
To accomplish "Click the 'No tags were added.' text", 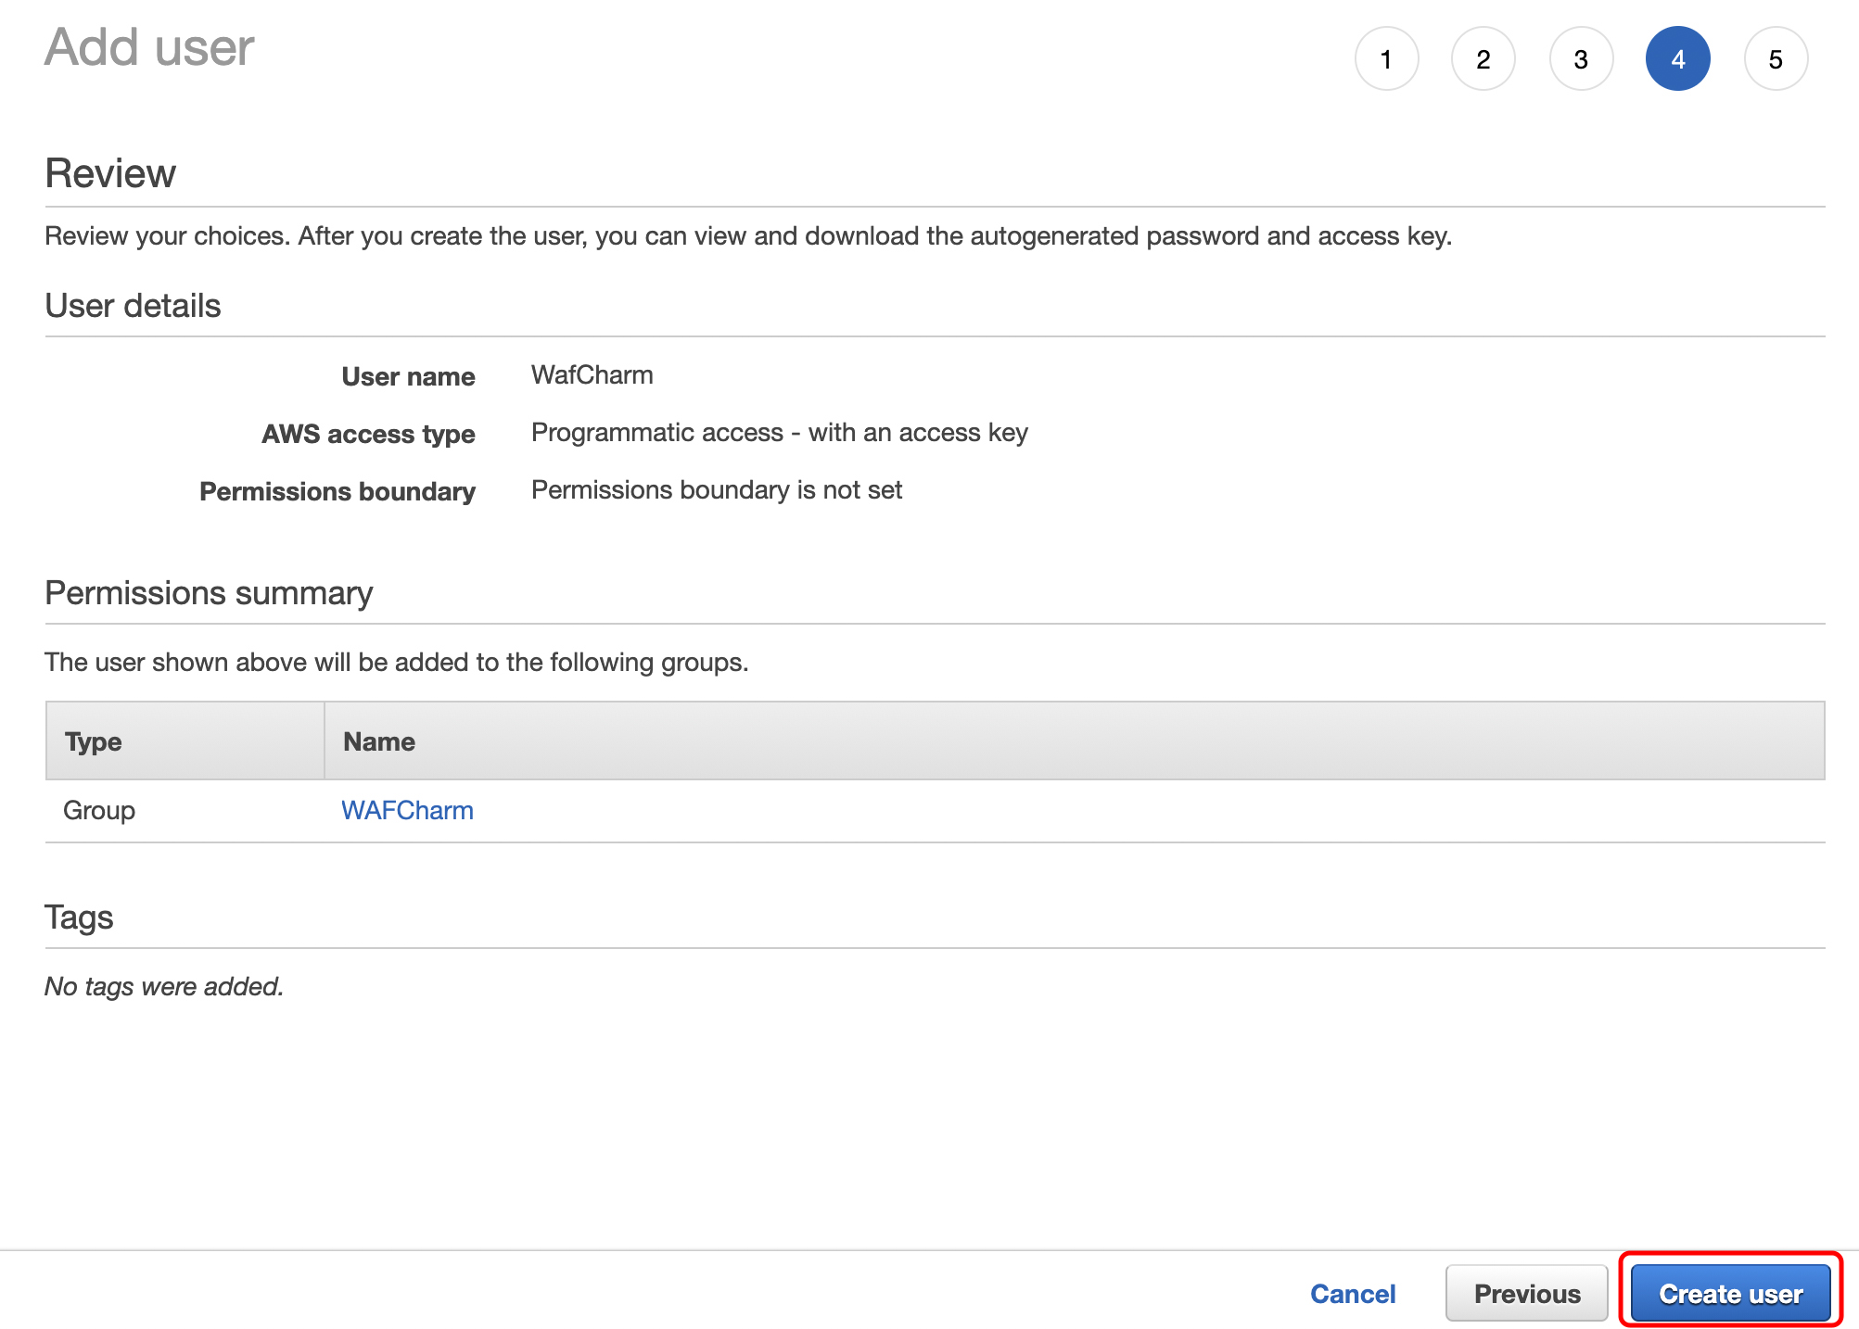I will tap(164, 986).
